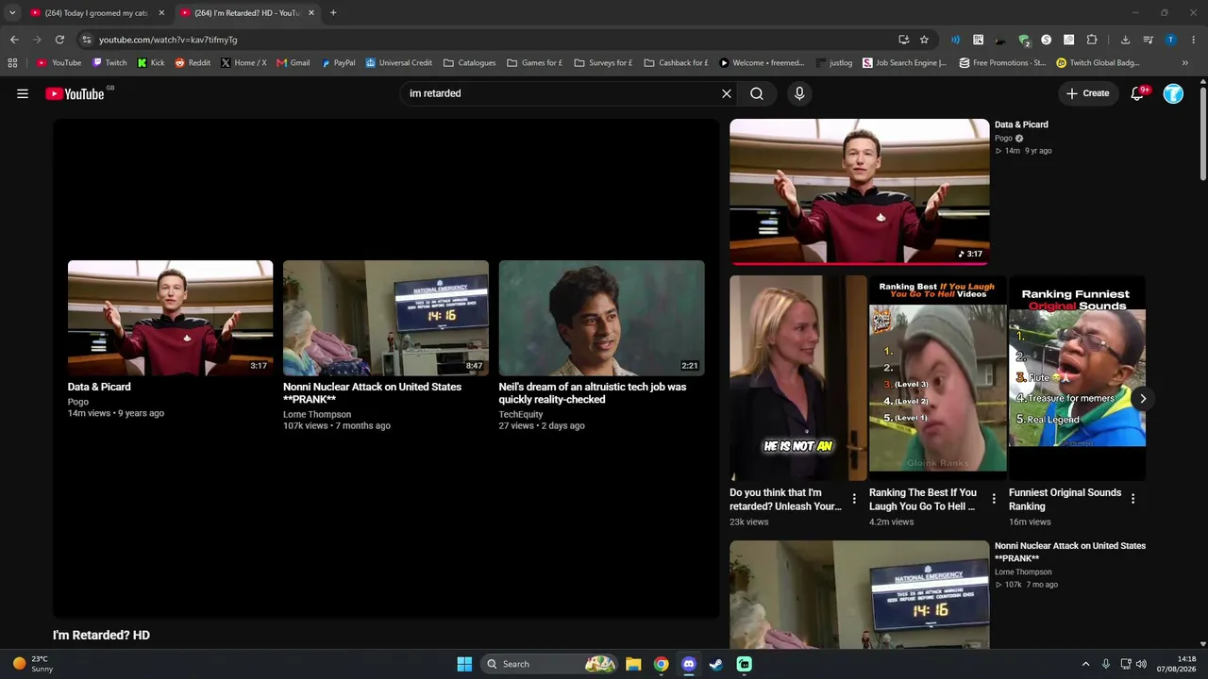Open Lorne Thompson channel under end-screen video

[317, 415]
